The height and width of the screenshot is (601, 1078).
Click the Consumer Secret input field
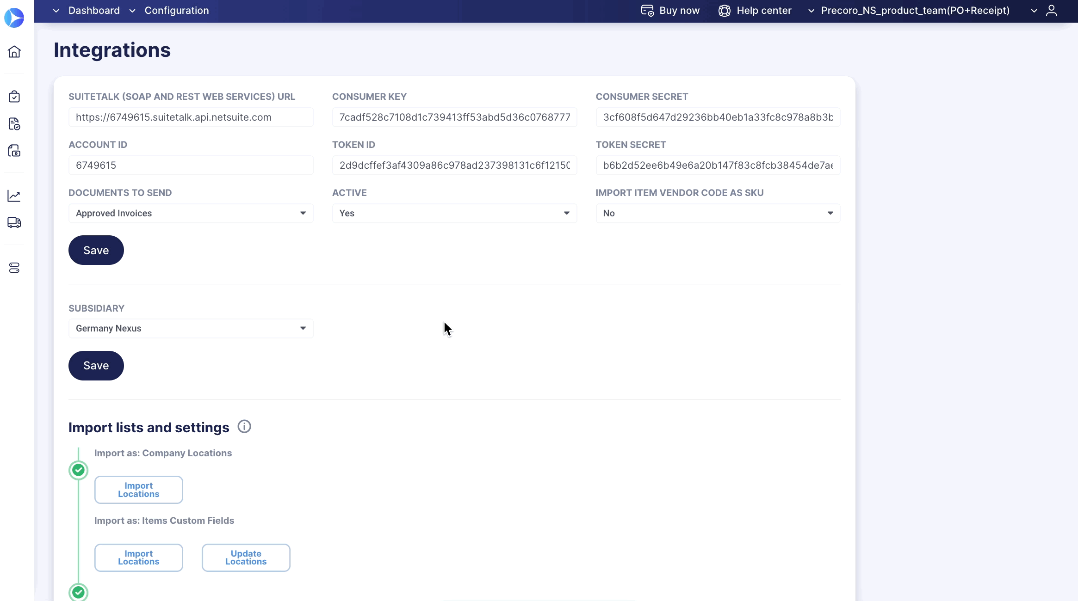pos(718,117)
